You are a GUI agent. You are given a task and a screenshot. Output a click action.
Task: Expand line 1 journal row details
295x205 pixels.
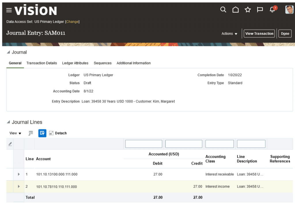tap(19, 174)
